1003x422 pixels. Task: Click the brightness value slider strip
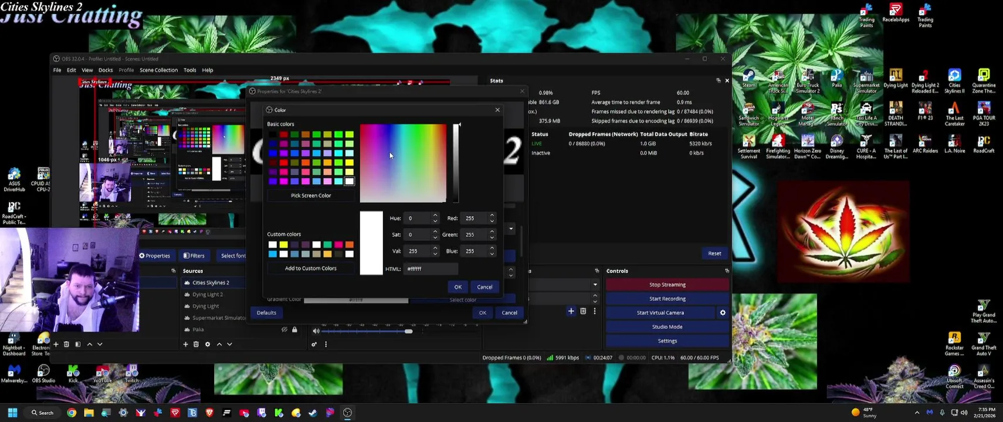(x=456, y=163)
